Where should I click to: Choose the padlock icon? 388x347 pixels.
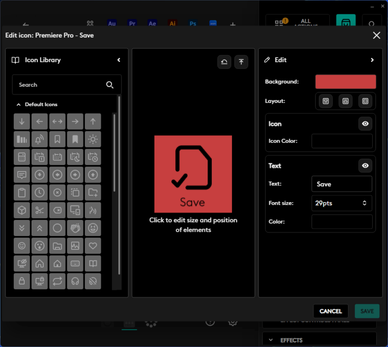(22, 281)
